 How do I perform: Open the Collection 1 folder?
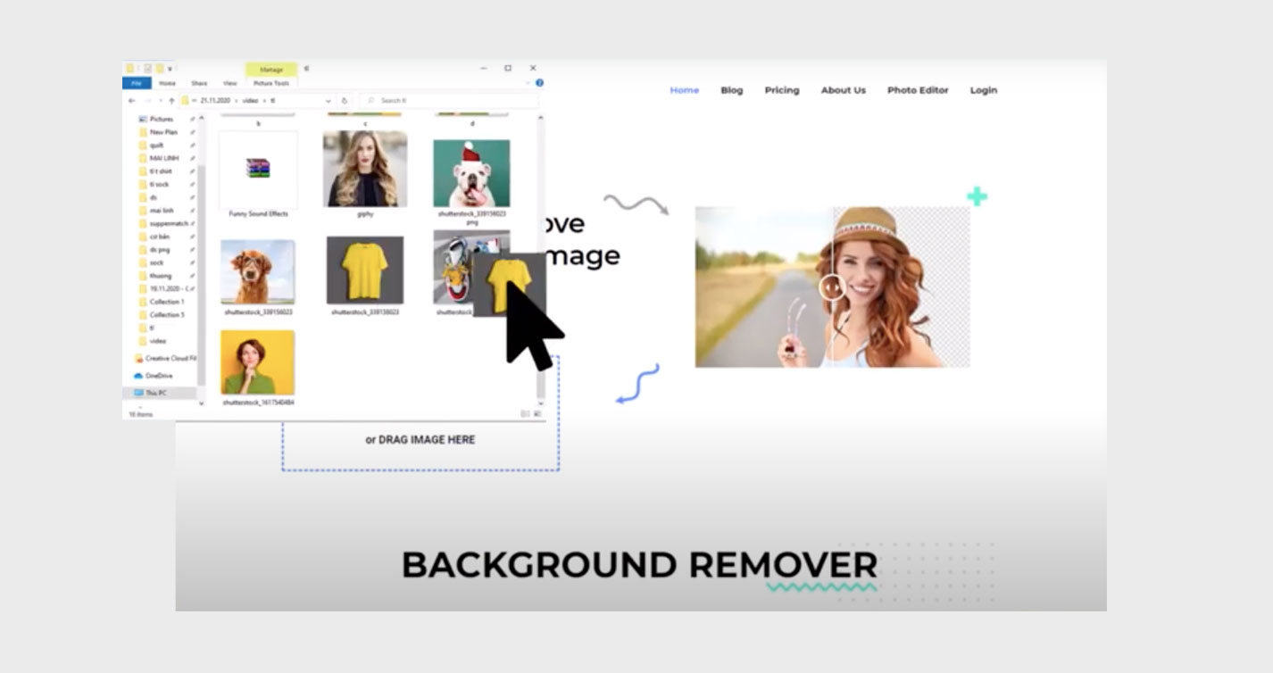tap(167, 302)
